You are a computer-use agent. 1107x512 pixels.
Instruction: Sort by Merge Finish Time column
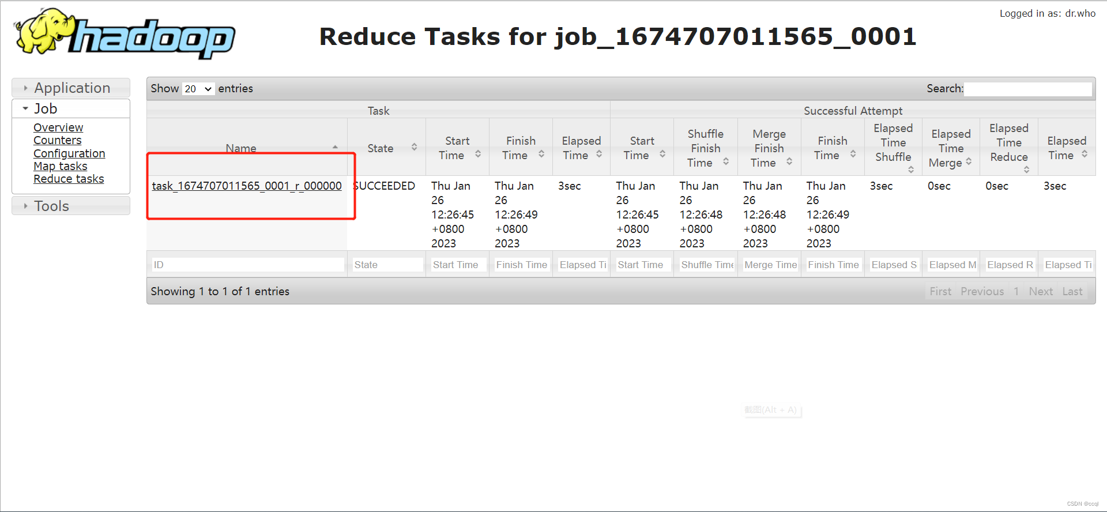pos(769,148)
